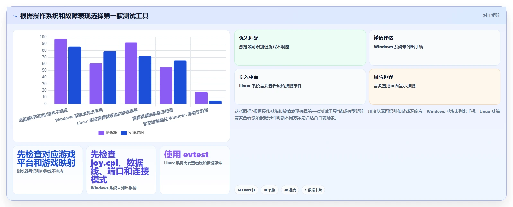513x207 pixels.
Task: Select the orange 风险边界 matrix card
Action: [435, 87]
